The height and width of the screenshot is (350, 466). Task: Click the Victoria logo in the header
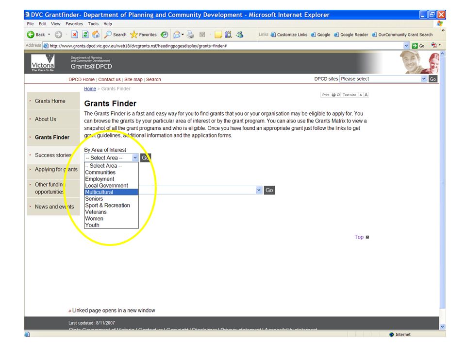click(x=43, y=63)
